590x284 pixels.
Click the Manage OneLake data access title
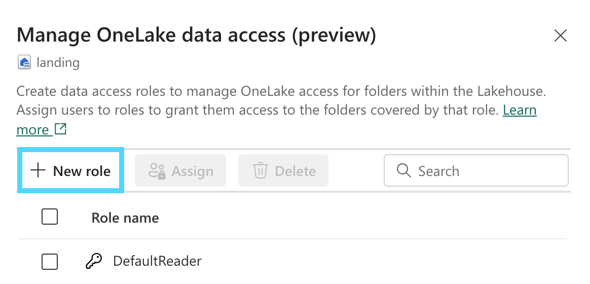click(197, 35)
